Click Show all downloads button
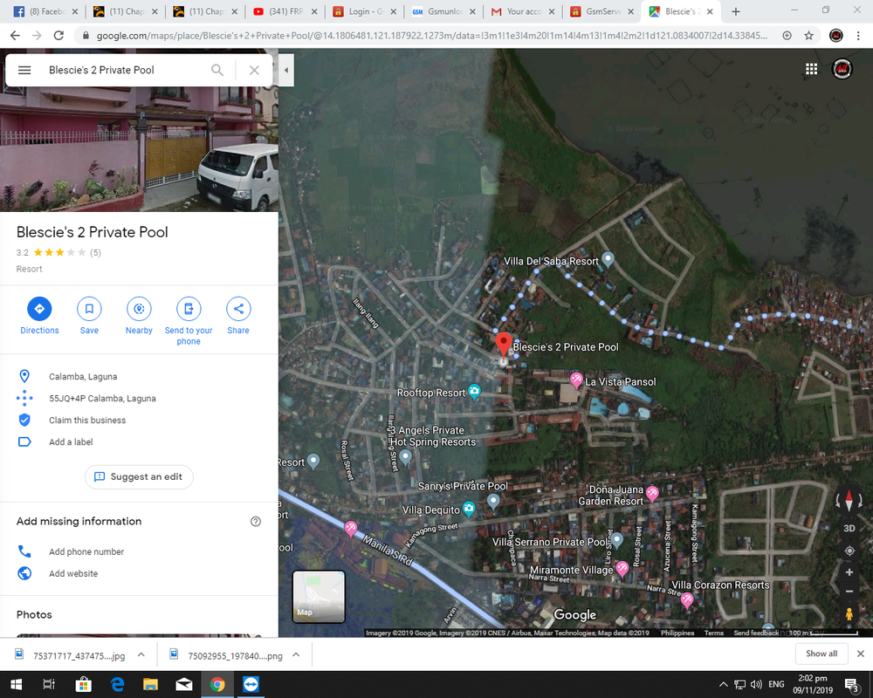The image size is (873, 698). (x=821, y=654)
